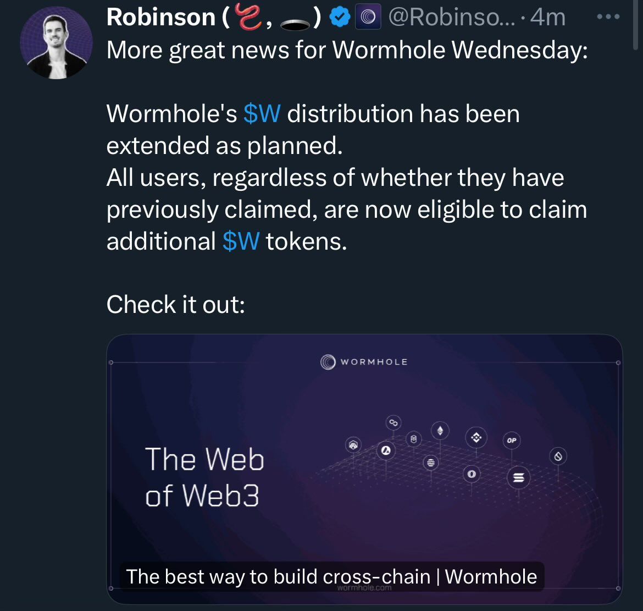Click the OP Optimism icon in the preview
This screenshot has height=611, width=643.
click(512, 441)
